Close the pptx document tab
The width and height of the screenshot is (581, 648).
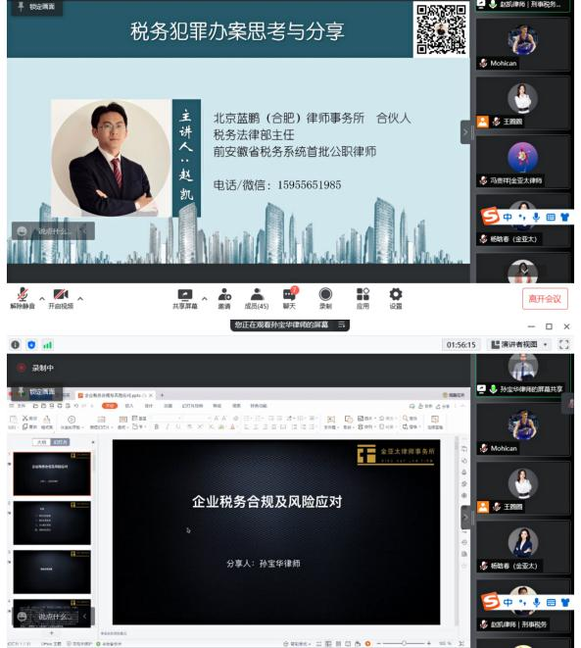[x=151, y=395]
